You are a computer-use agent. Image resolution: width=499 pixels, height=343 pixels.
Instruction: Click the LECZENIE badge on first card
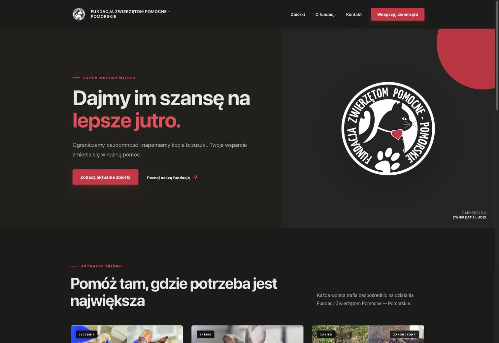tap(87, 335)
